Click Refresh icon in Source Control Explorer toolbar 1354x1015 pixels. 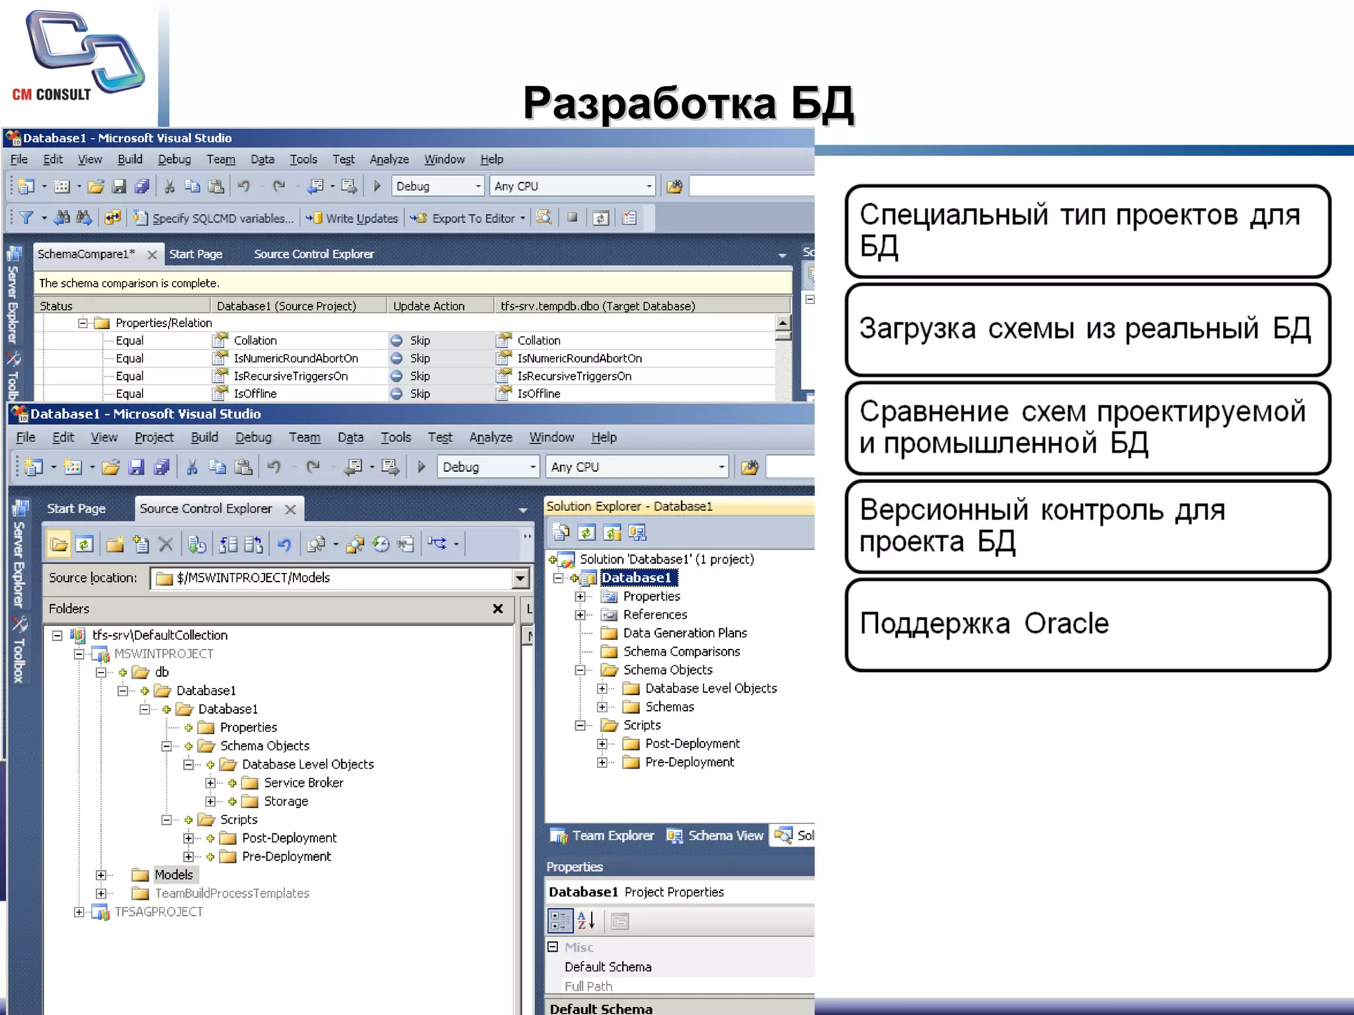click(85, 545)
